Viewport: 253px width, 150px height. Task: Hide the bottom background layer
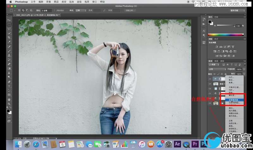click(210, 103)
